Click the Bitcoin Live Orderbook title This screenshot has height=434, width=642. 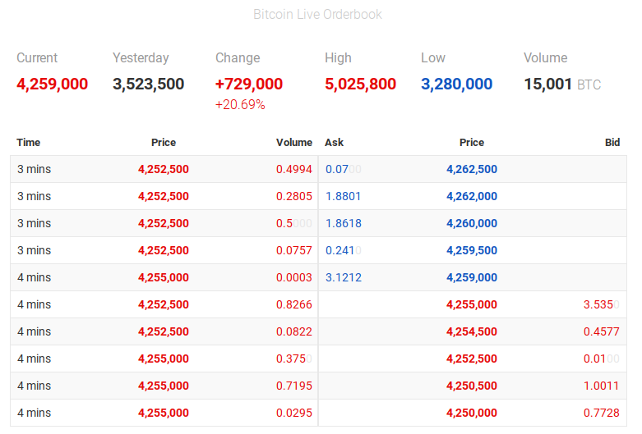pyautogui.click(x=317, y=15)
